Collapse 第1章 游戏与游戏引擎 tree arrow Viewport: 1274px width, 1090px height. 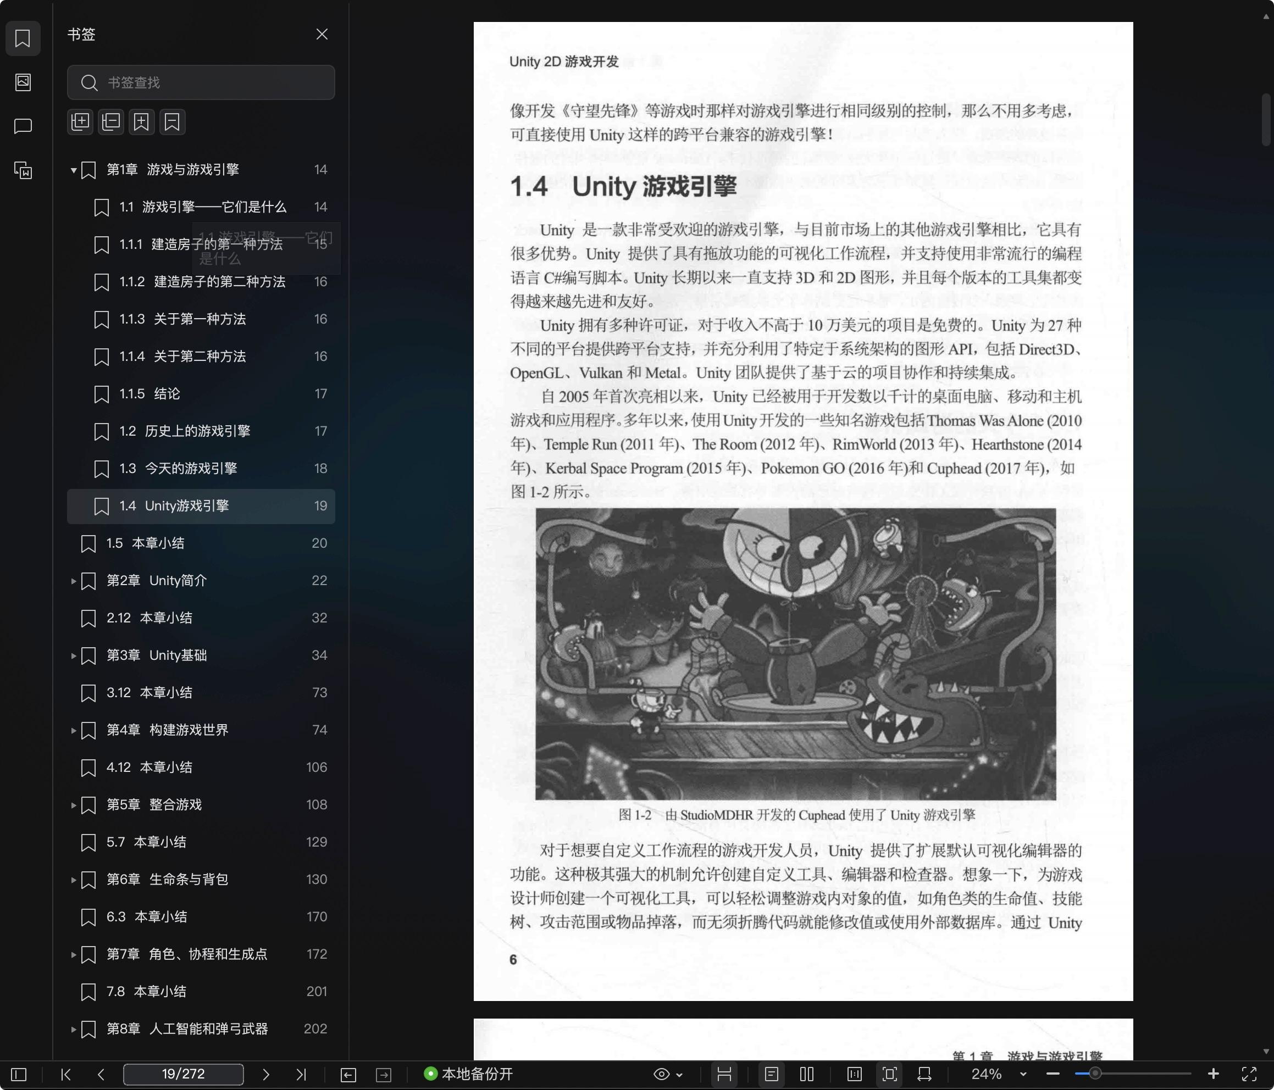74,170
